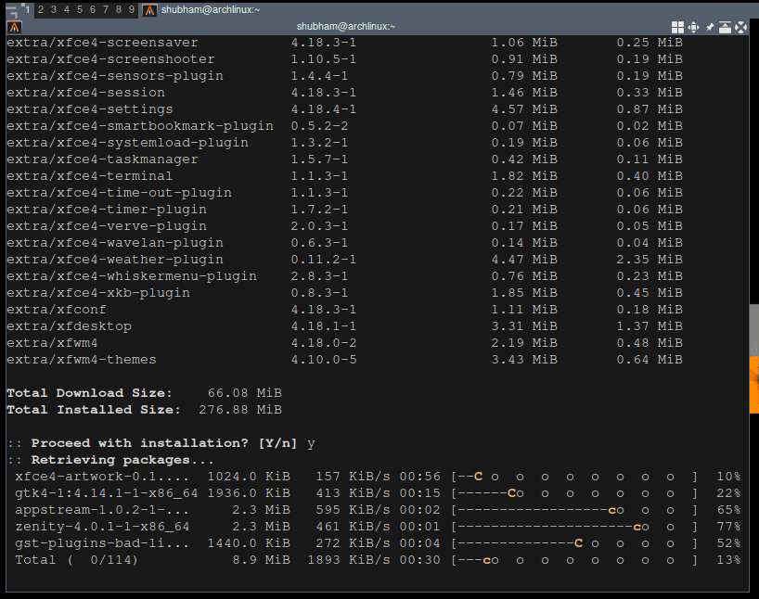Screen dimensions: 759x599
Task: Switch to workspace 1
Action: (x=28, y=9)
